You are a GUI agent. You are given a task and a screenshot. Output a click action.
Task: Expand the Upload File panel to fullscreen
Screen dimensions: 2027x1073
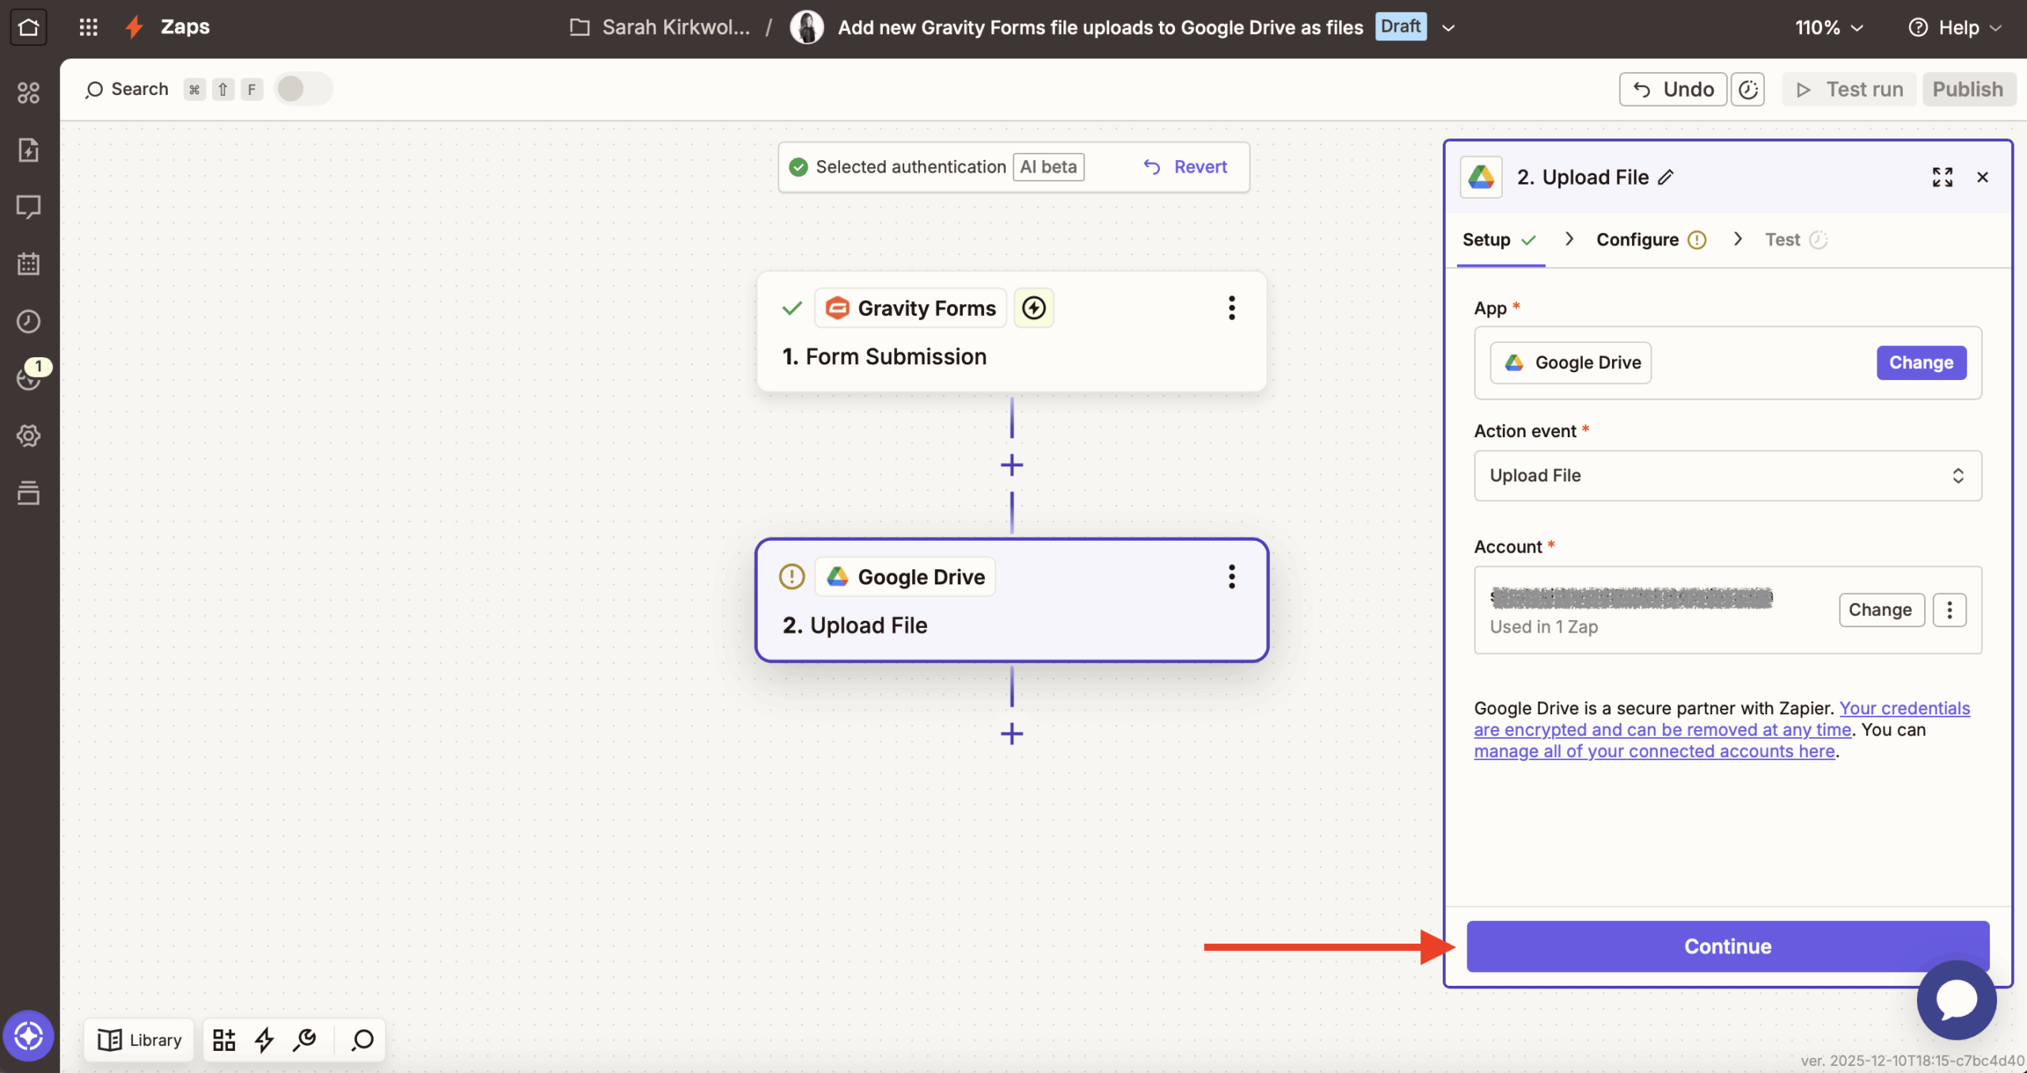click(x=1941, y=177)
